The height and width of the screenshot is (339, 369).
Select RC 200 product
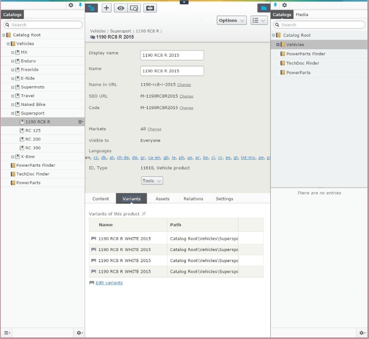click(x=33, y=139)
